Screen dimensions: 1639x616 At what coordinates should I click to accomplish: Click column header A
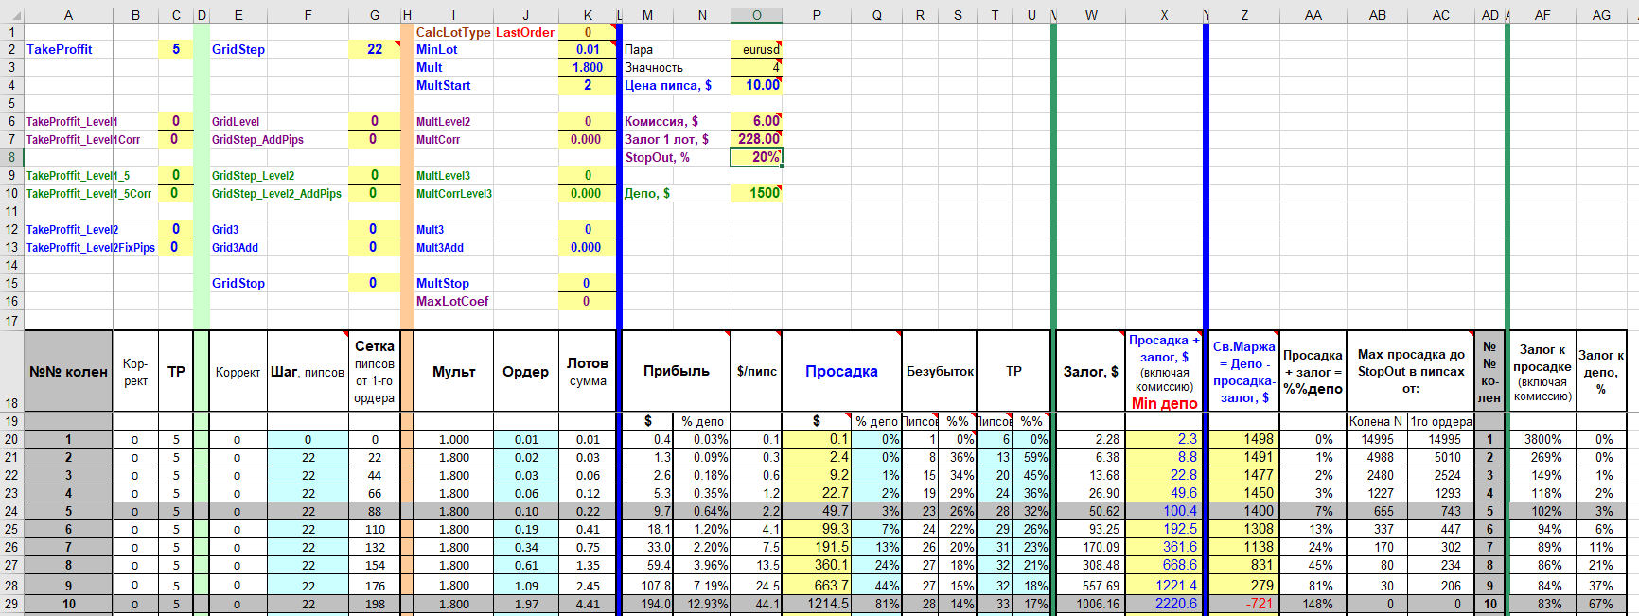(68, 15)
